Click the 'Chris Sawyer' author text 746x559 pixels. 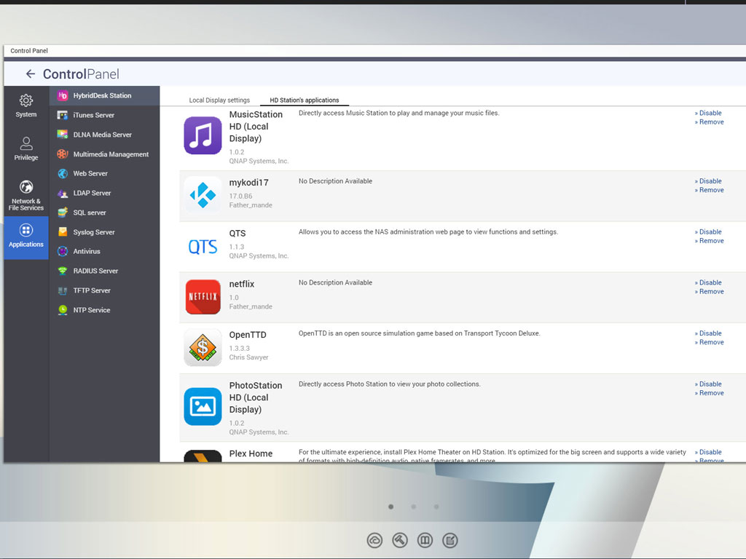[249, 357]
